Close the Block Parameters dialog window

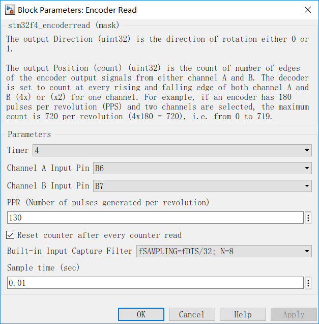(307, 10)
